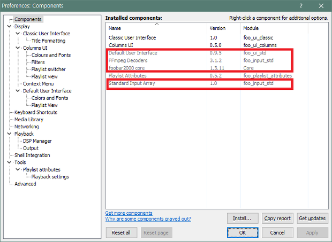
Task: Confirm preferences with the OK button
Action: [243, 232]
